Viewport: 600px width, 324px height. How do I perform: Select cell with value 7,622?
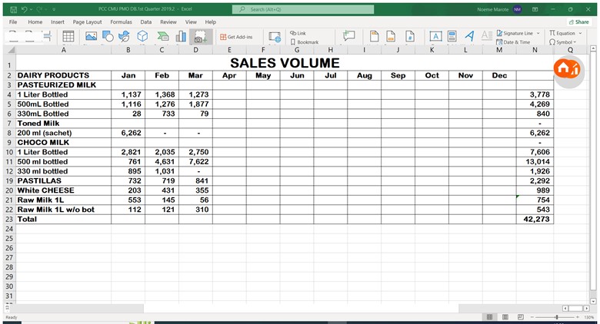195,162
